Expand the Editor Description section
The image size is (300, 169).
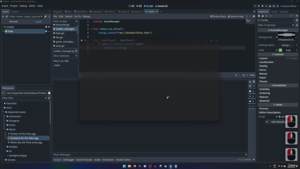coord(270,113)
